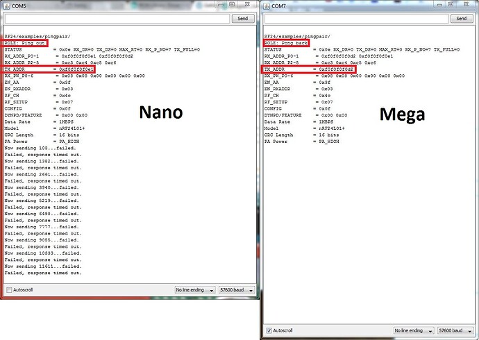Click 'RF_CH = 0x4c' line in COM5
Screen dimensions: 479x340
[x=37, y=96]
